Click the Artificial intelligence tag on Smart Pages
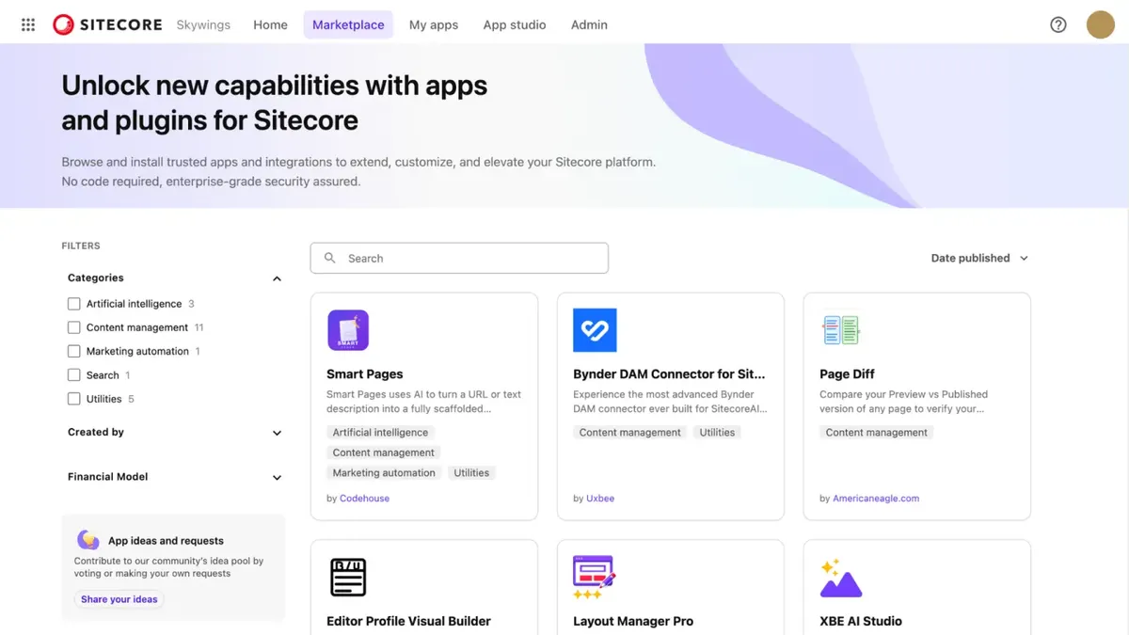Viewport: 1129px width, 635px height. click(x=380, y=433)
